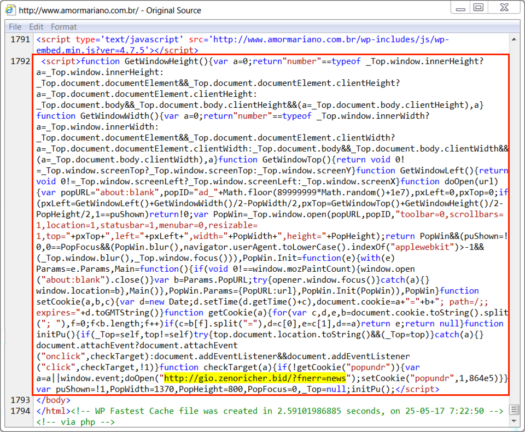Close the Original Source window

[504, 7]
